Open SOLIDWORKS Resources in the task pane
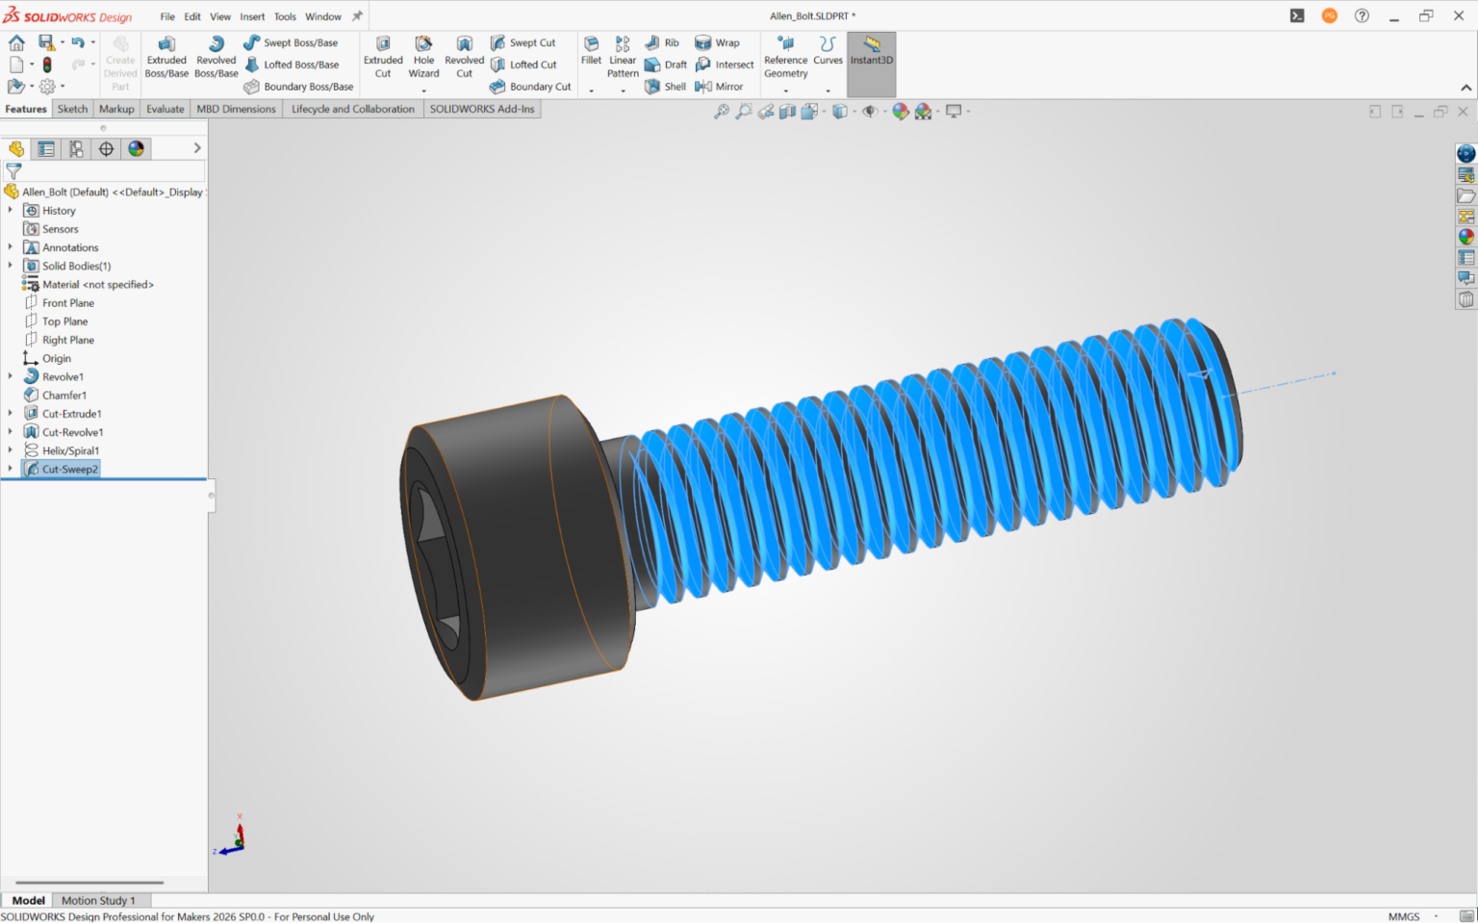The width and height of the screenshot is (1478, 923). [x=1465, y=154]
